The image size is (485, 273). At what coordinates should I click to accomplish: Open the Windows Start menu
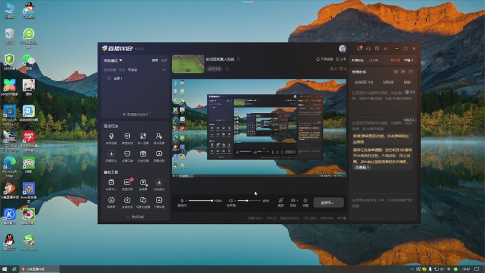pos(4,269)
